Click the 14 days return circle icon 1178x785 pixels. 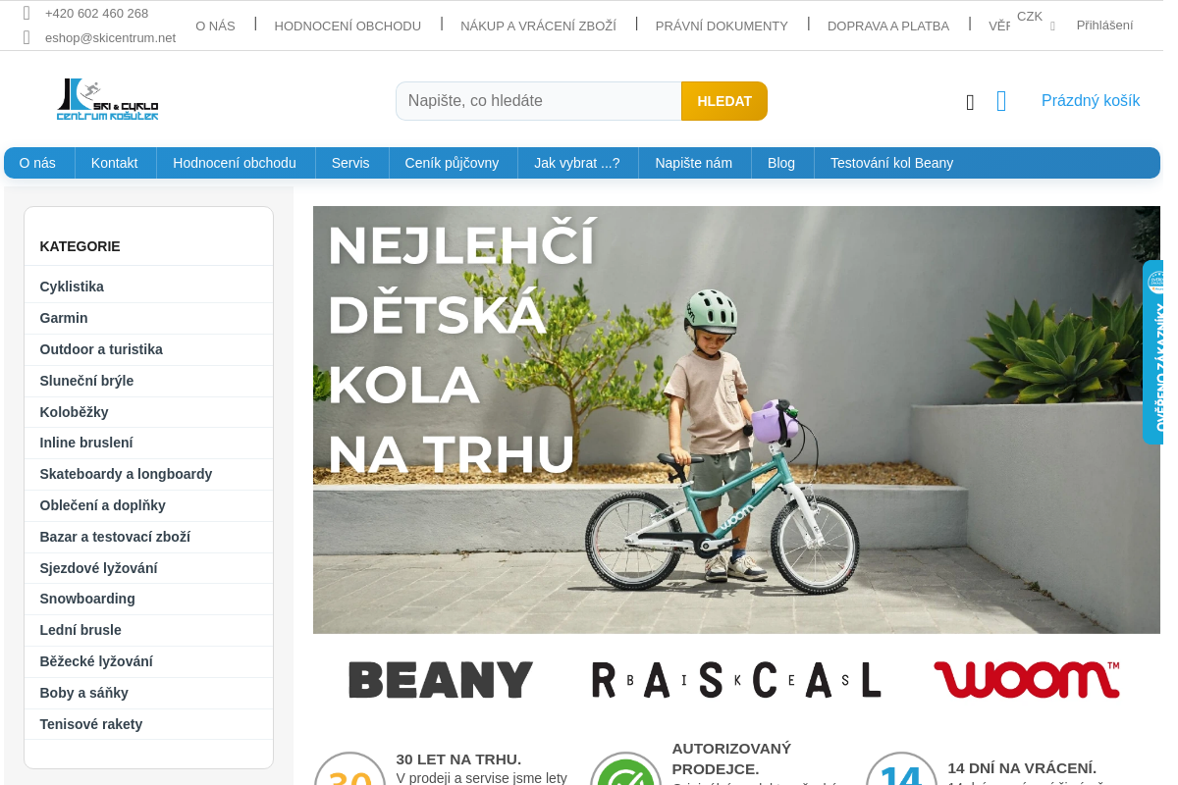click(901, 769)
